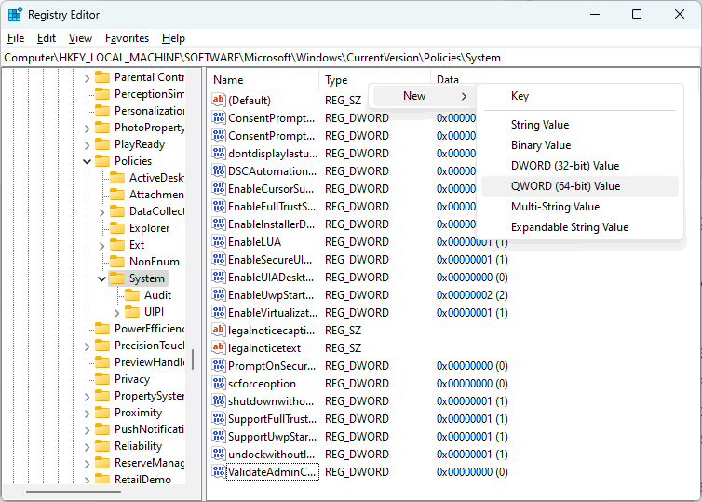This screenshot has width=702, height=502.
Task: Click the EnableLUA DWORD value icon
Action: coord(219,242)
